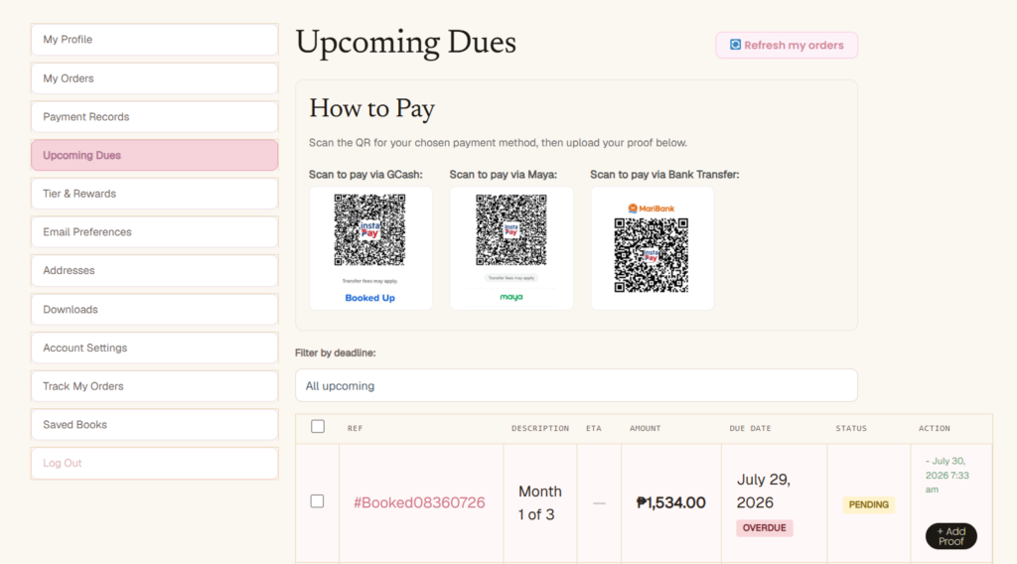Click the How to Pay heading
Viewport: 1017px width, 564px height.
[x=371, y=109]
